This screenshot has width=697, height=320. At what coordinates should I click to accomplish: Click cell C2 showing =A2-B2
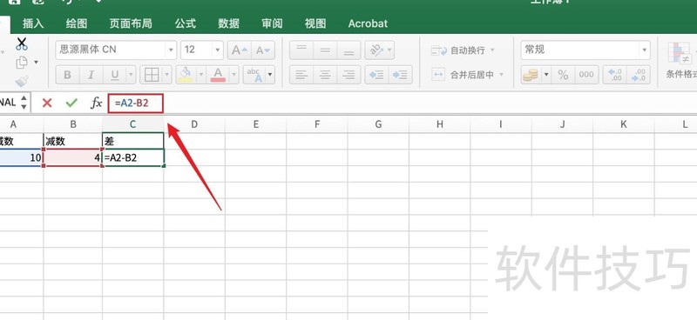point(133,157)
